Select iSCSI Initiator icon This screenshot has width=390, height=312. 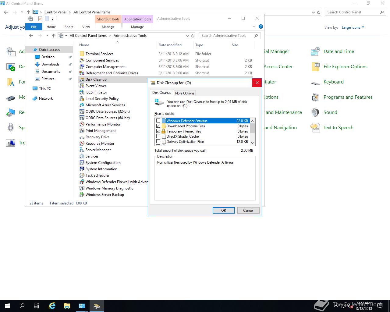coord(82,92)
